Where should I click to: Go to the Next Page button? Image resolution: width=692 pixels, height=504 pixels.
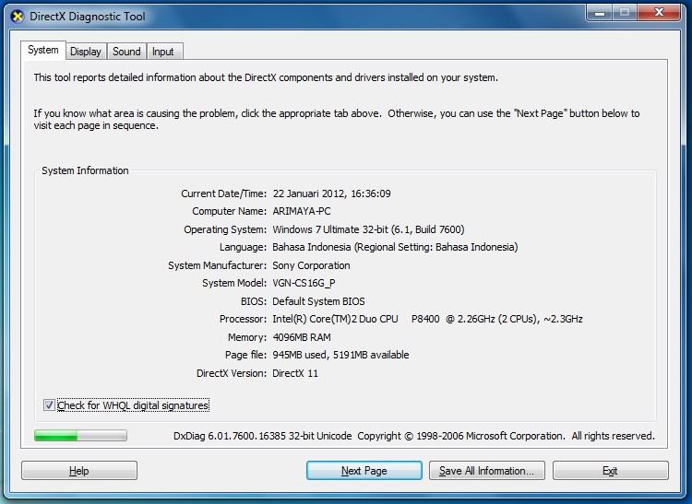pyautogui.click(x=364, y=471)
